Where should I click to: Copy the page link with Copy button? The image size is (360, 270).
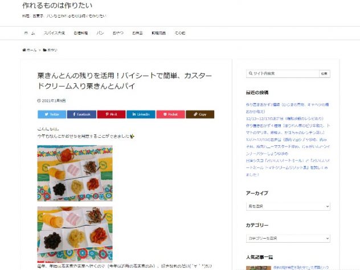(x=200, y=114)
